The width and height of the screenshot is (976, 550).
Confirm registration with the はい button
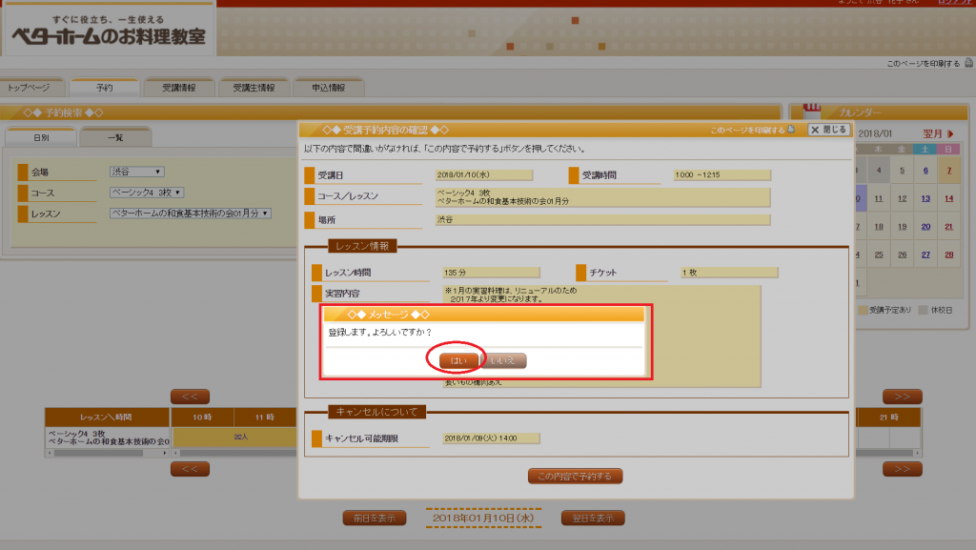[458, 361]
